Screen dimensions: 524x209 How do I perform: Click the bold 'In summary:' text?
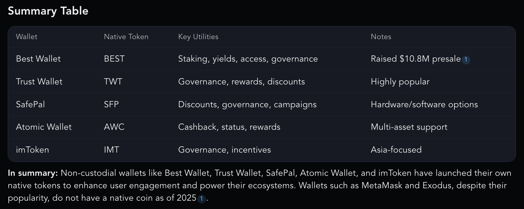tap(33, 173)
